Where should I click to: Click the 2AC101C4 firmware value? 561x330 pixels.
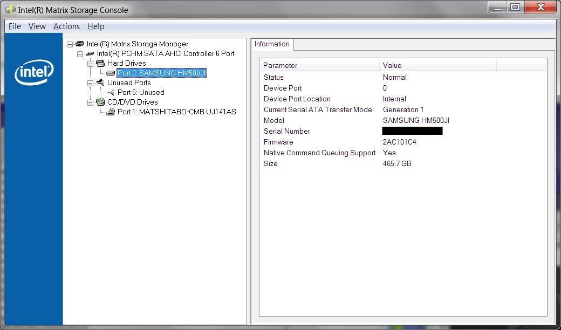(399, 142)
